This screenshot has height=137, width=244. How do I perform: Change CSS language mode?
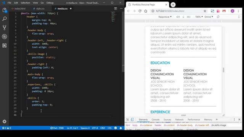coord(109,128)
